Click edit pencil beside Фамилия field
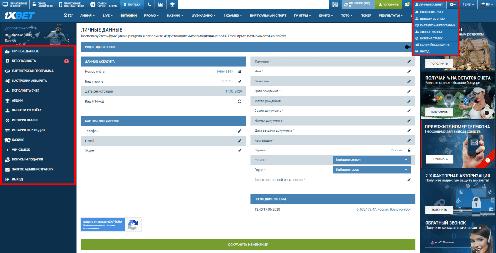Viewport: 496px width, 253px height. pyautogui.click(x=409, y=62)
